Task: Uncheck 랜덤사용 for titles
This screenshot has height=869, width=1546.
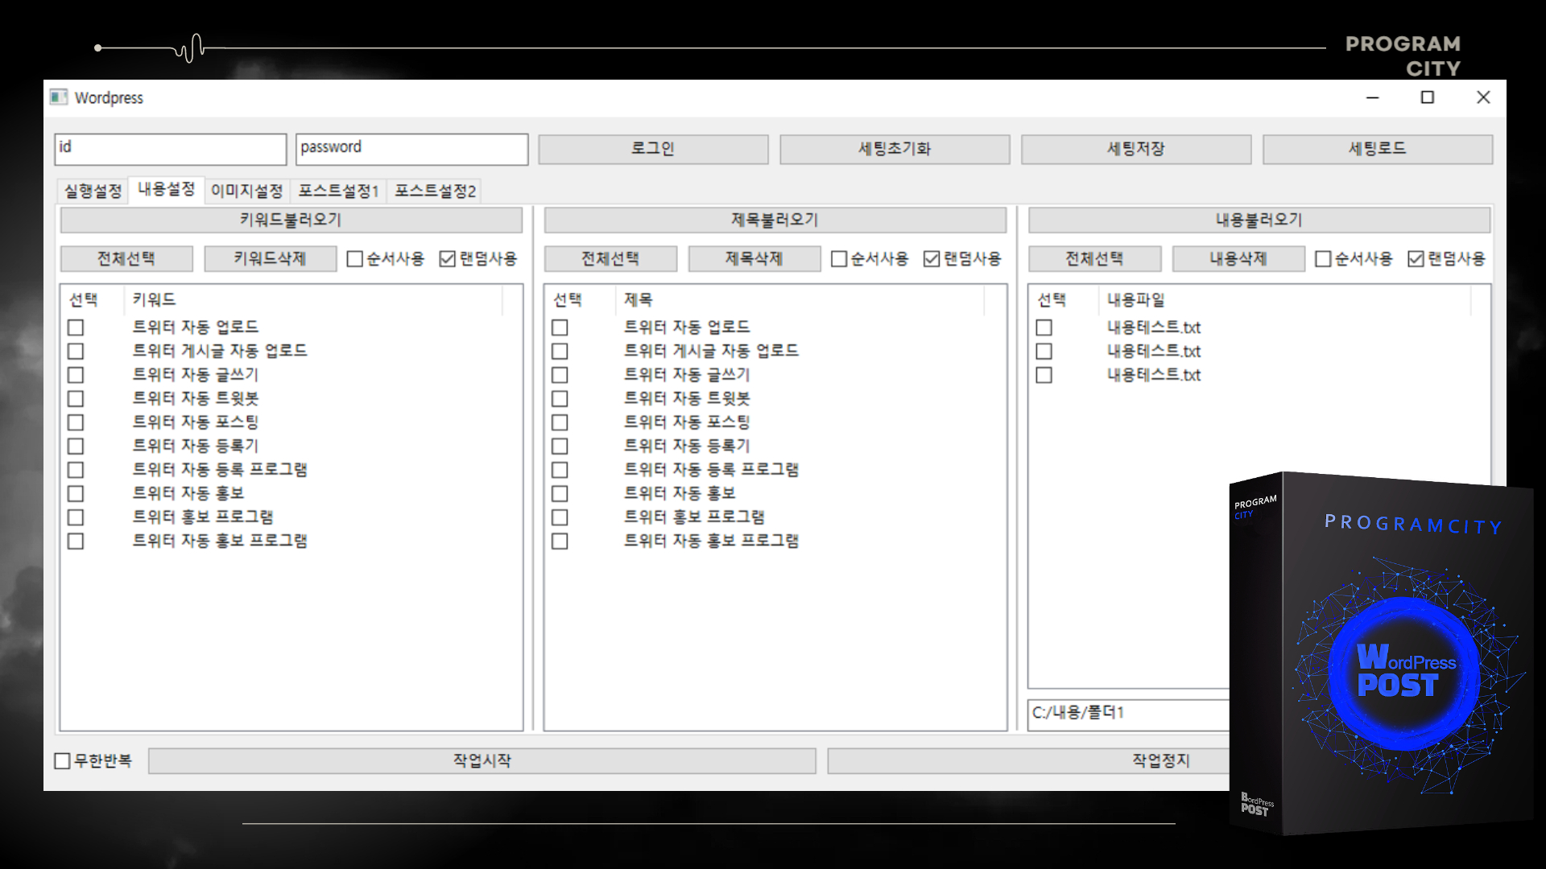Action: [932, 259]
